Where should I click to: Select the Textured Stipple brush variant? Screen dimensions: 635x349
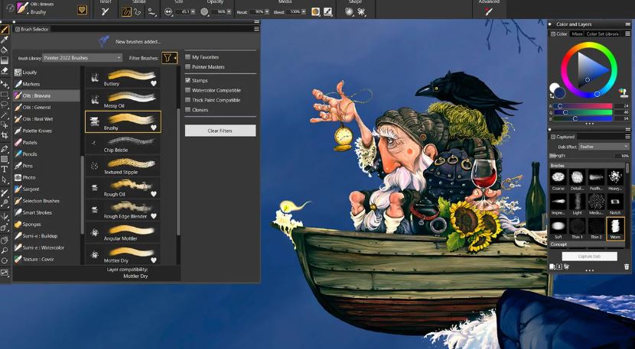(x=123, y=166)
